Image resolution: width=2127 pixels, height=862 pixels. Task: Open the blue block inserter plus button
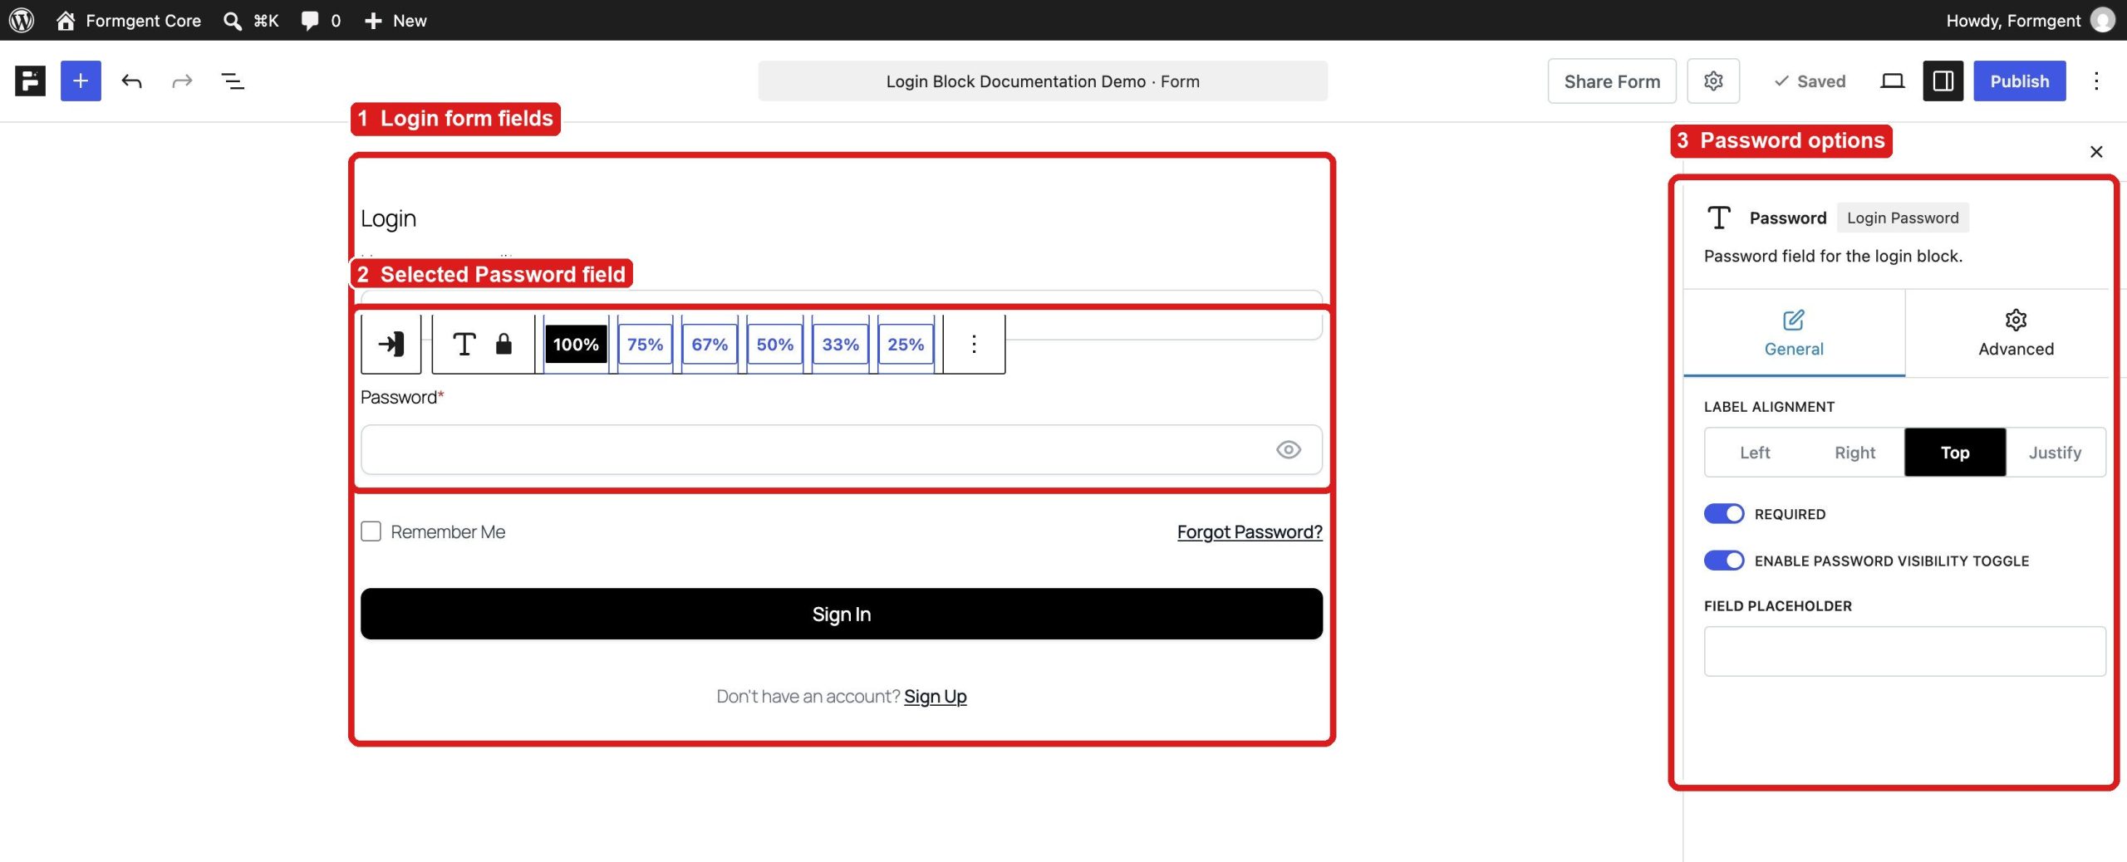(81, 81)
